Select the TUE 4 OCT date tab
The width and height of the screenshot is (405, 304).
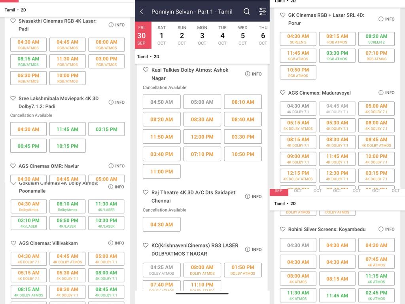[222, 35]
